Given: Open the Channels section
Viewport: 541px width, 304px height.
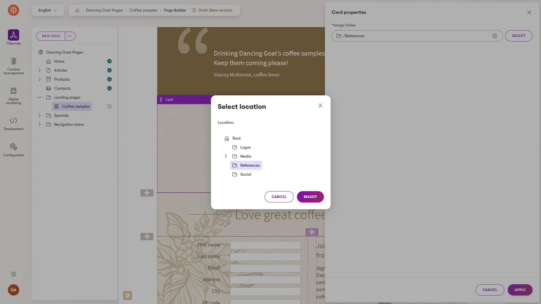Looking at the screenshot, I should pyautogui.click(x=14, y=37).
